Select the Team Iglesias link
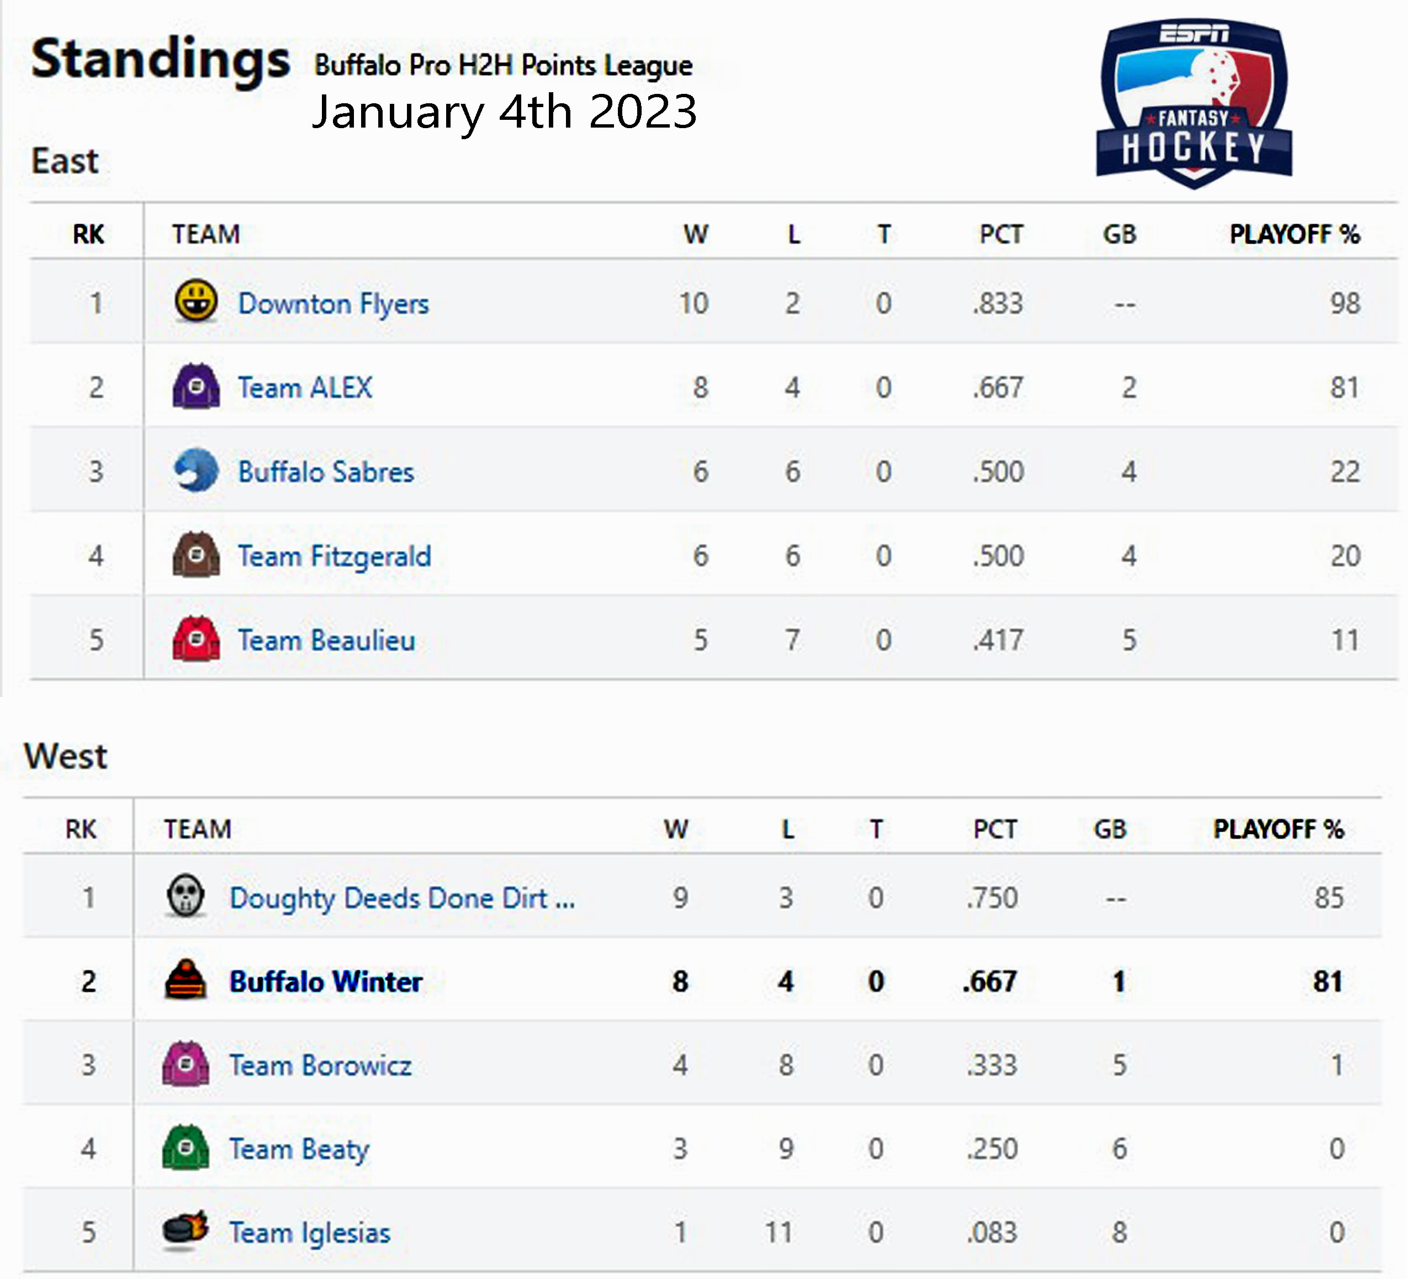This screenshot has height=1279, width=1408. pos(309,1233)
